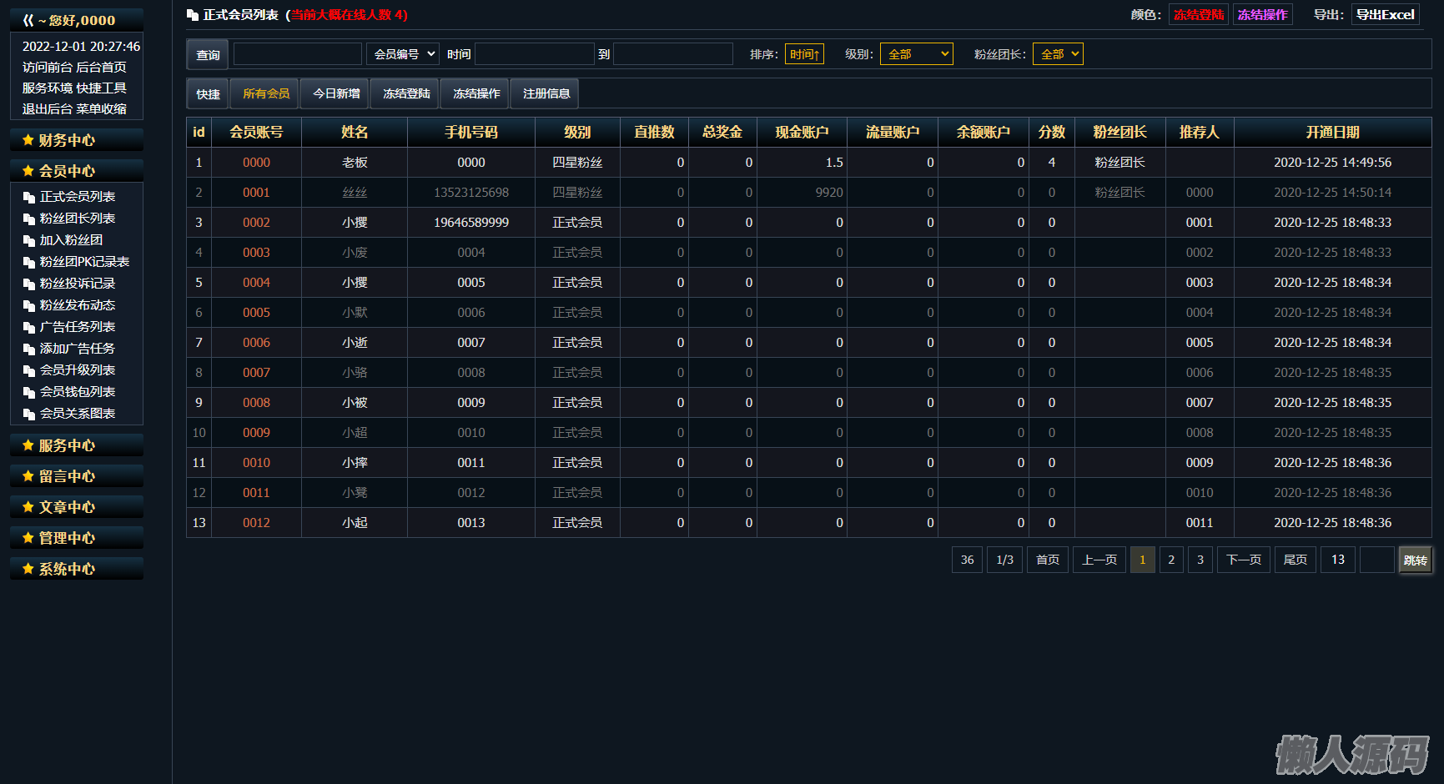Click page icon next to 粉丝团长列表
This screenshot has width=1444, height=784.
coord(29,219)
